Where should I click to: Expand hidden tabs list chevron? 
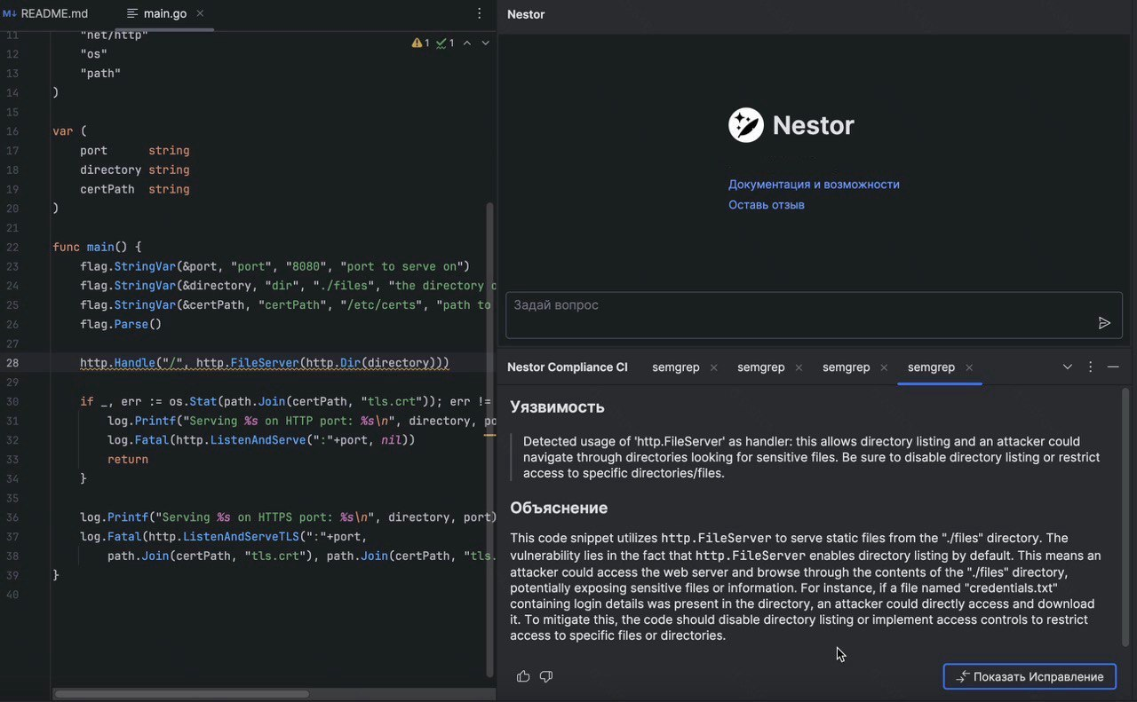click(1068, 367)
